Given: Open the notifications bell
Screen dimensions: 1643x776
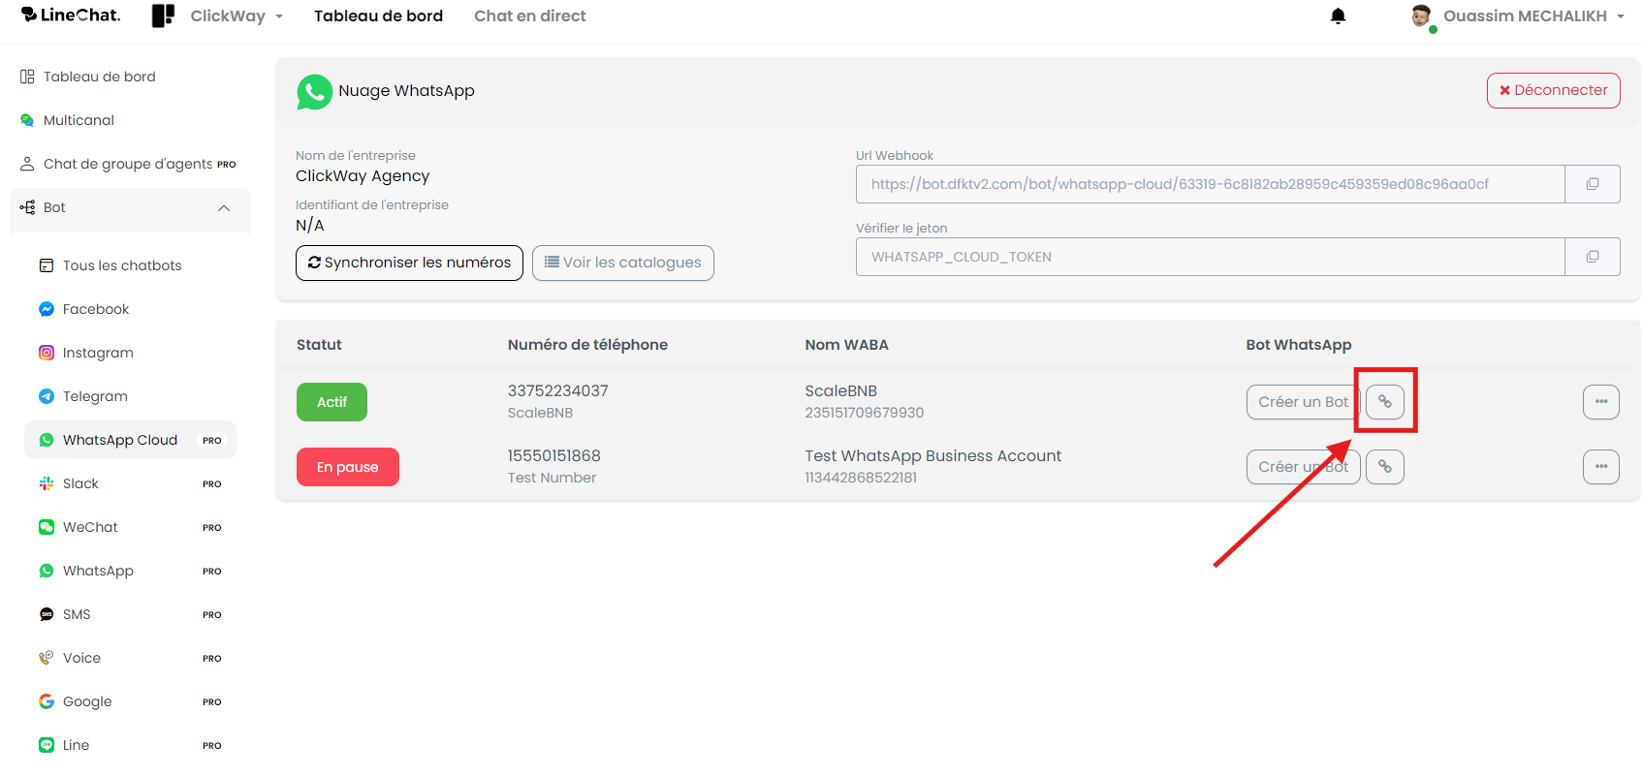Looking at the screenshot, I should coord(1338,16).
